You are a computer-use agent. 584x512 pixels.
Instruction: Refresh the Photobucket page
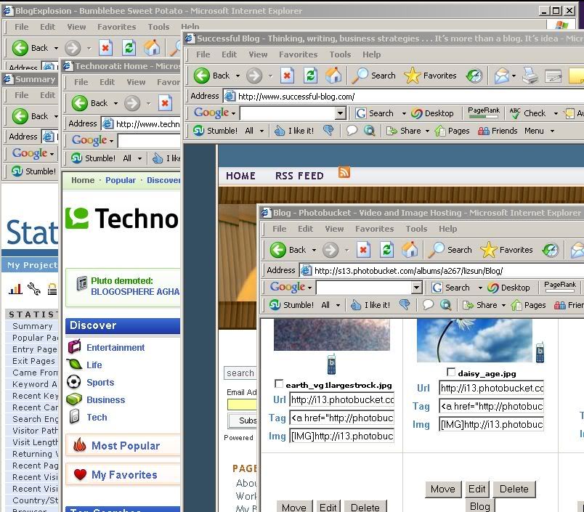[x=386, y=250]
